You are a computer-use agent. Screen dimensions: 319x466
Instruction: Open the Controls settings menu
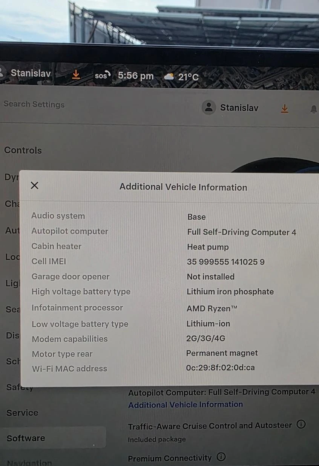pos(23,150)
